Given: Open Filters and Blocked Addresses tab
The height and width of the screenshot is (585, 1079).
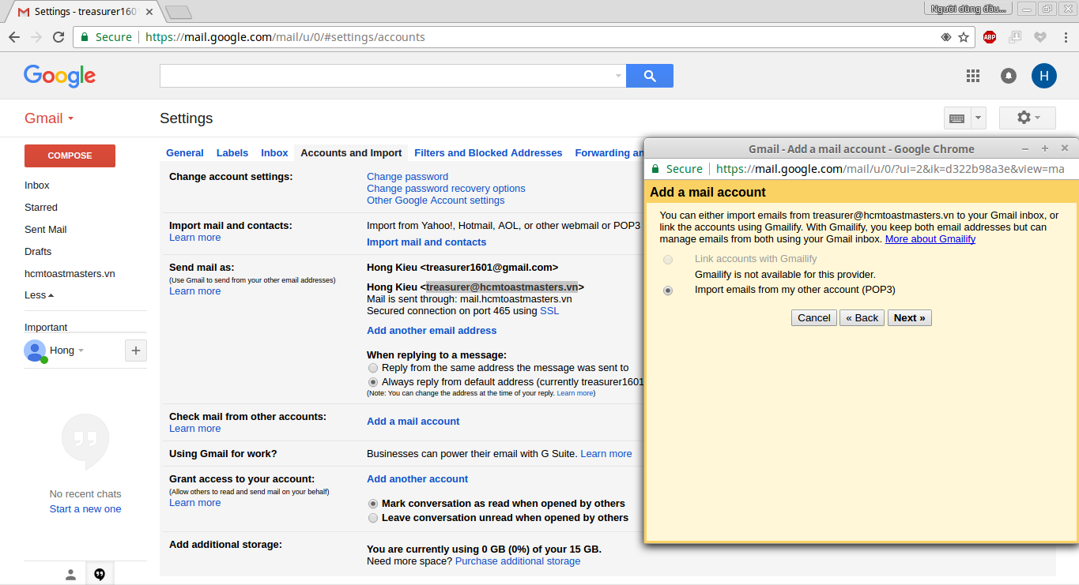Looking at the screenshot, I should click(x=489, y=153).
